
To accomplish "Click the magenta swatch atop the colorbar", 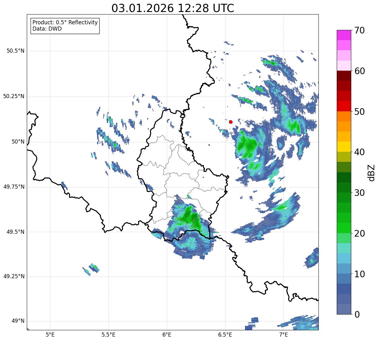I will tap(344, 35).
